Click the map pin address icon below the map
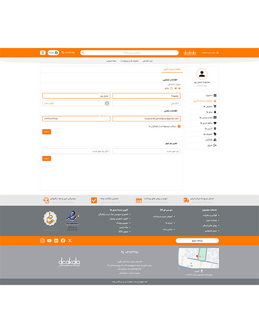This screenshot has width=259, height=333. [202, 271]
